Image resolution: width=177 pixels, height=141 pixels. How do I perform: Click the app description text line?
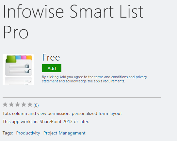(x=62, y=113)
